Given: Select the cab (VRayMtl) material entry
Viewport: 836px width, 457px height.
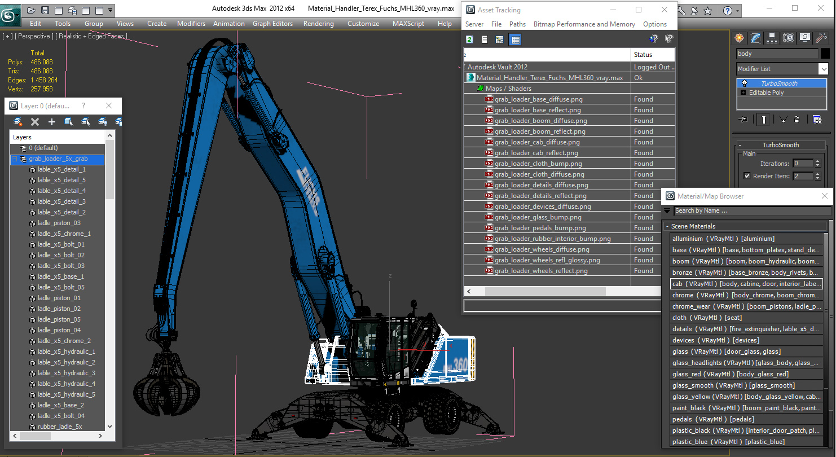Looking at the screenshot, I should click(746, 284).
